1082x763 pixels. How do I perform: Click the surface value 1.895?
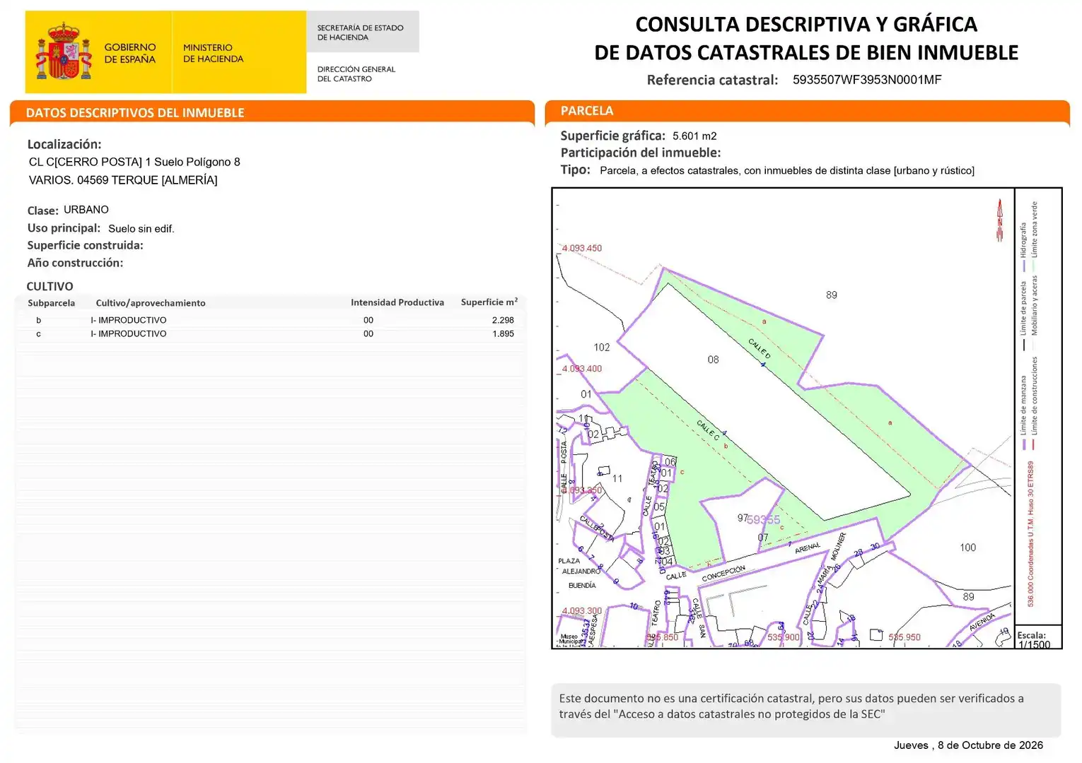503,333
